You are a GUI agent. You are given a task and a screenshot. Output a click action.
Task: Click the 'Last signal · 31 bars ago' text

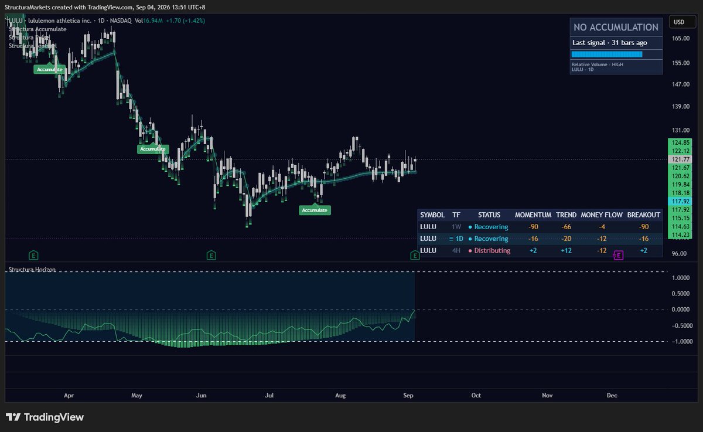point(609,43)
